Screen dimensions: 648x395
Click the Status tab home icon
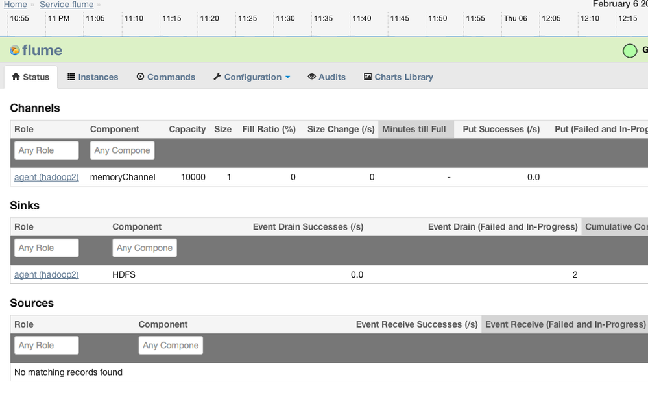16,77
